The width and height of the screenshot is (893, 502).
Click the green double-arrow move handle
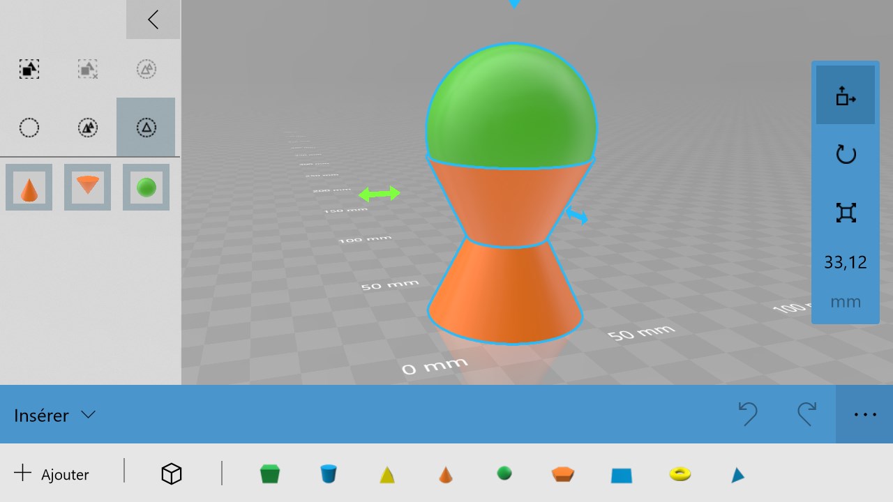(380, 194)
